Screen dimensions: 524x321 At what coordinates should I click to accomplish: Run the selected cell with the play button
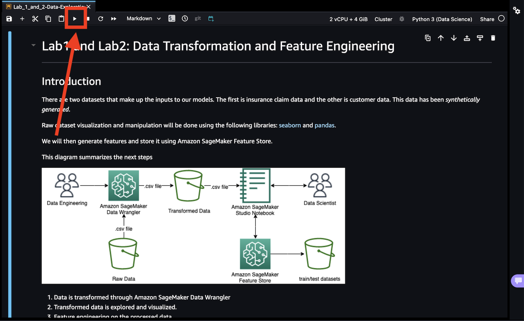75,19
